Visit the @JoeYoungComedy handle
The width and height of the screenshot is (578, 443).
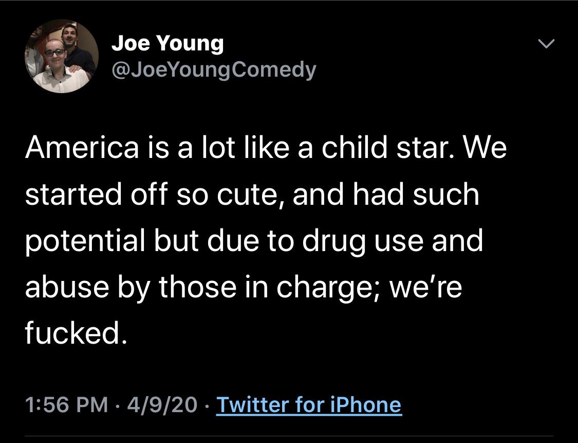[213, 69]
